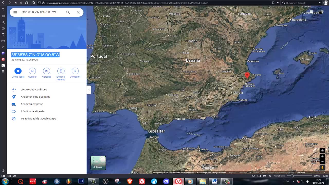Screen dimensions: 329x185
Task: Click Enviar al teléfono icon
Action: [61, 71]
